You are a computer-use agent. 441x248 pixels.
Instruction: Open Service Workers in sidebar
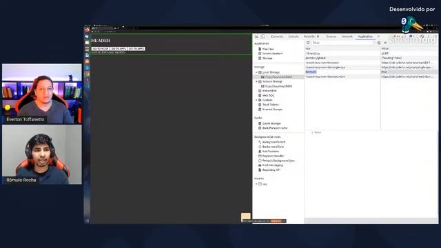click(272, 54)
